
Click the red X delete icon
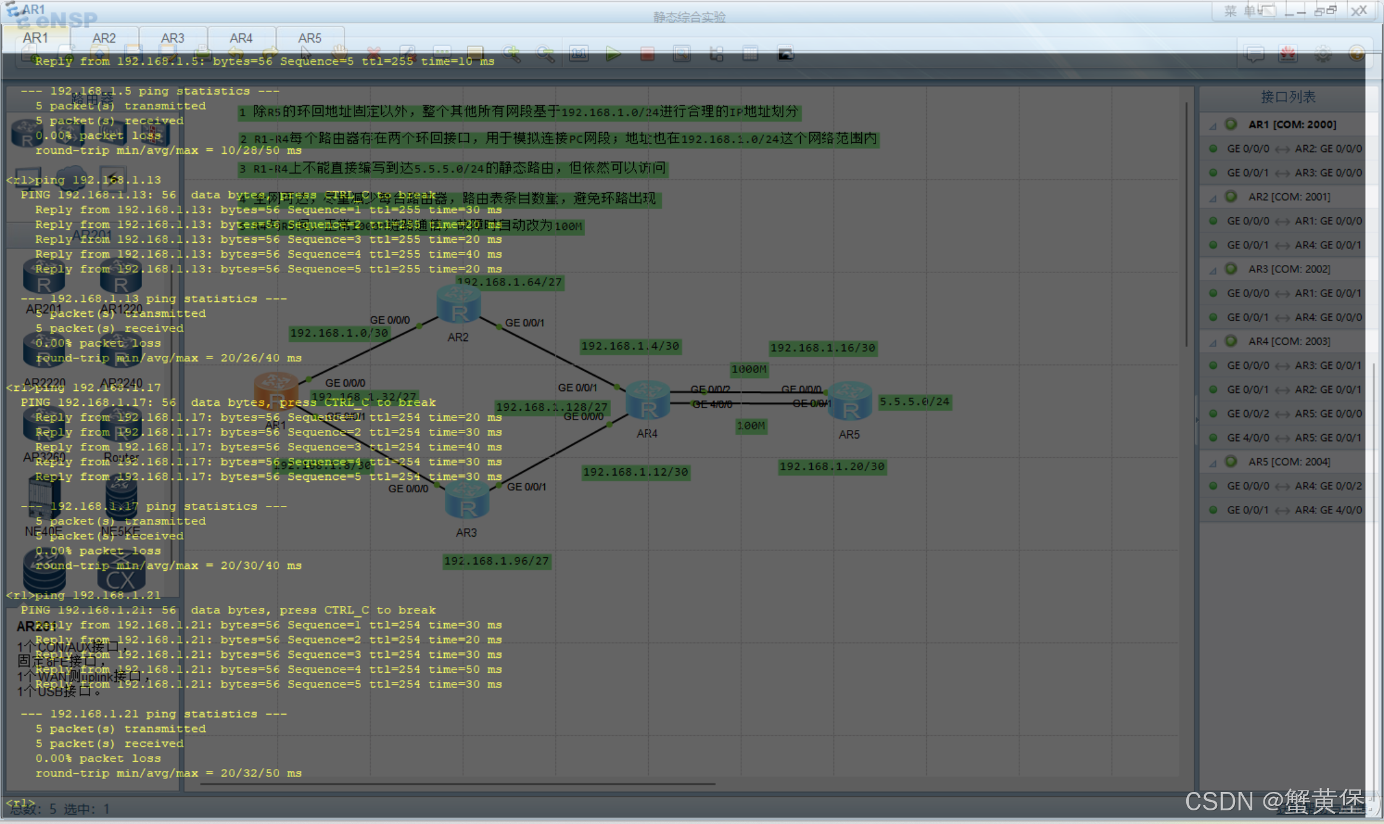(373, 54)
